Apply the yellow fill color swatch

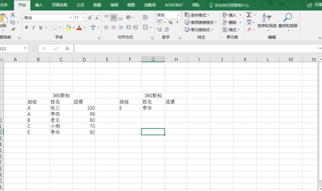(x=69, y=28)
